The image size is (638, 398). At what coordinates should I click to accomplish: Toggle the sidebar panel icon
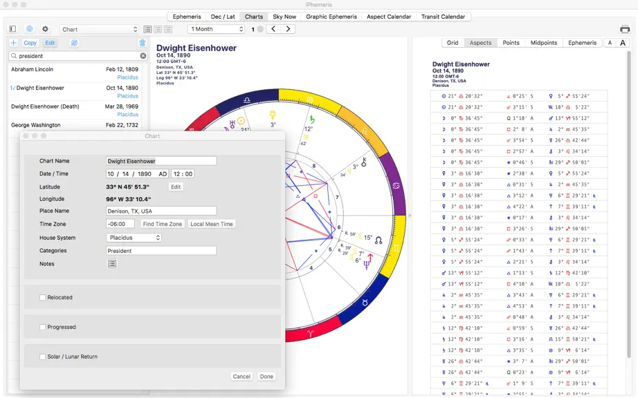pos(12,29)
